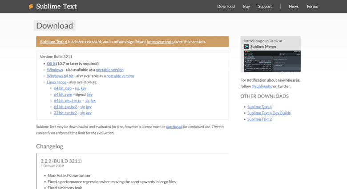Open Sublime Text 2 download link
This screenshot has height=189, width=347.
[259, 119]
